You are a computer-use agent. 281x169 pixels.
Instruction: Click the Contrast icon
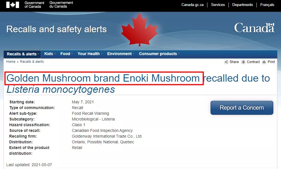pos(243,62)
